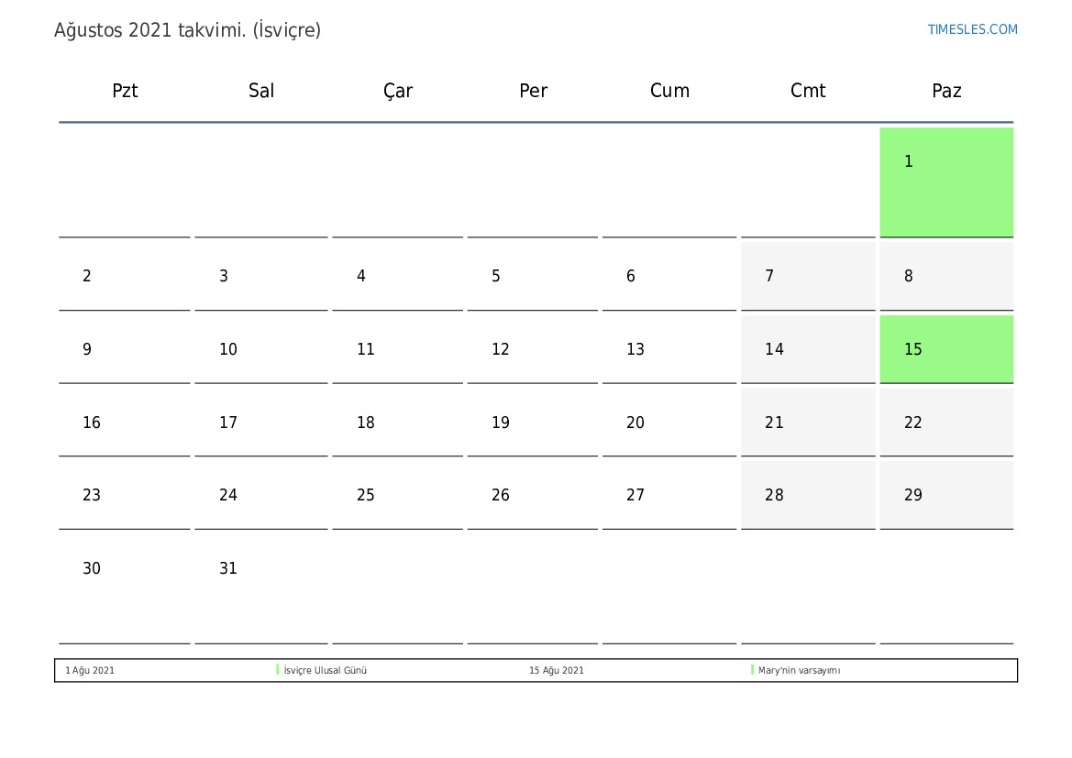Click the Ağustos 2021 takvimi title
This screenshot has width=1072, height=758.
pyautogui.click(x=187, y=30)
